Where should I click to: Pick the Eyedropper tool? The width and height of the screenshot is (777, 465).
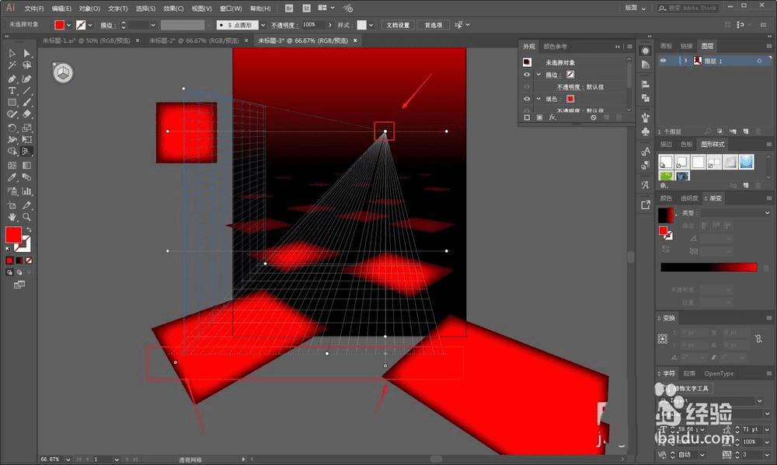pyautogui.click(x=12, y=178)
